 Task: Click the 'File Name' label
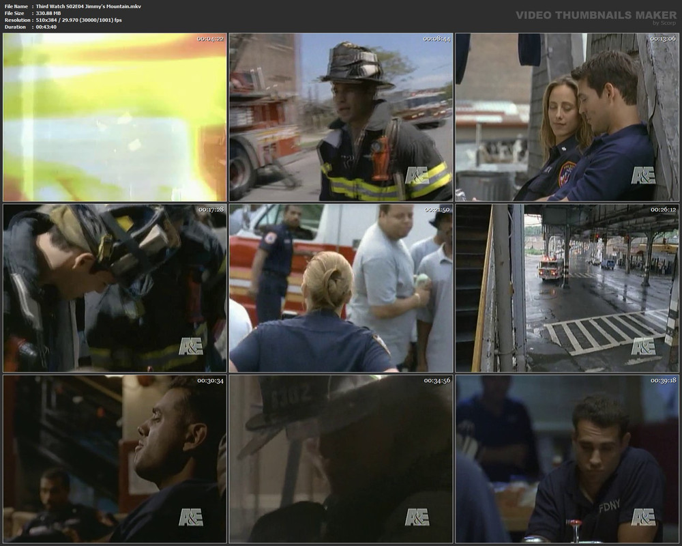[16, 7]
